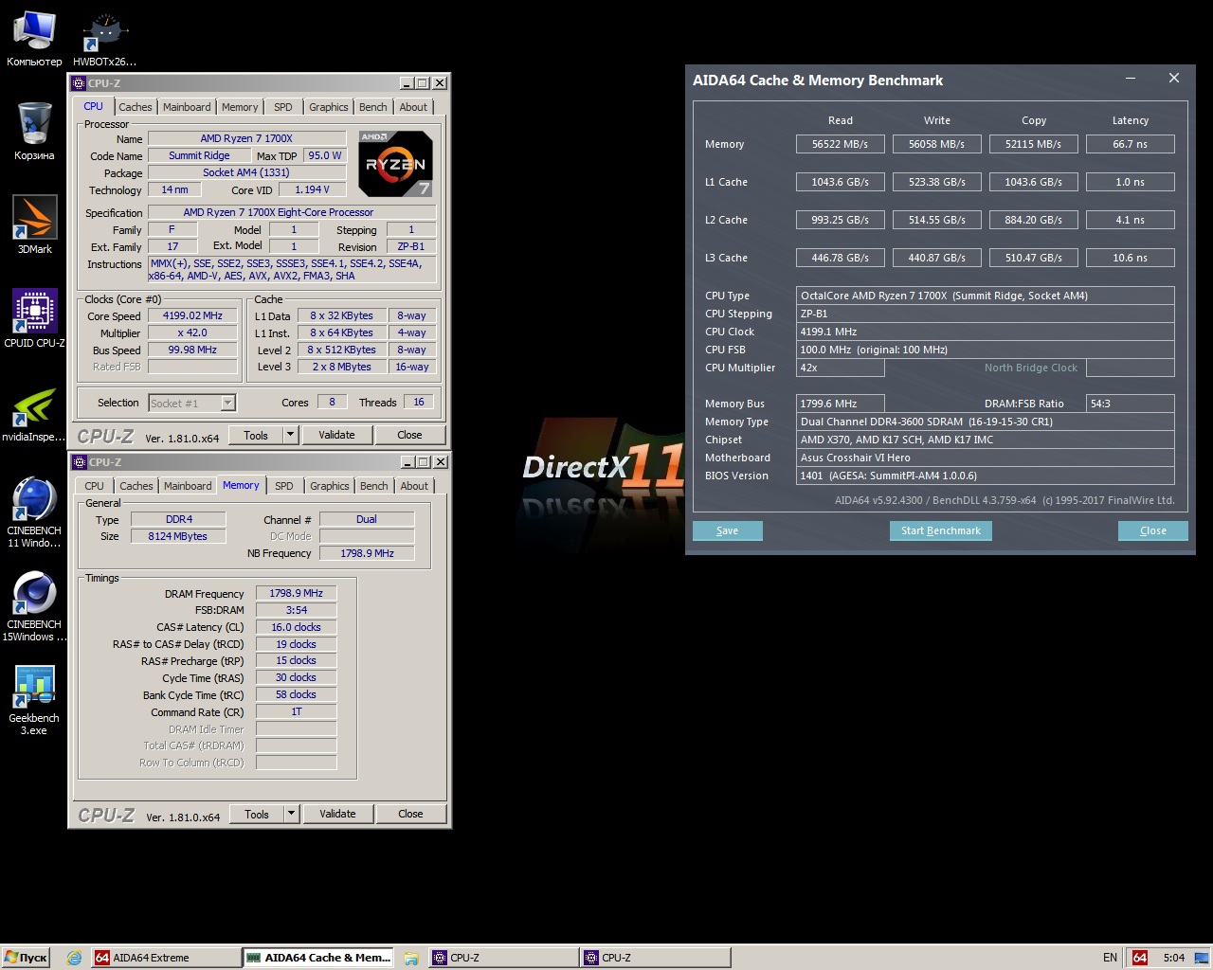This screenshot has height=970, width=1213.
Task: Expand the Tools dropdown arrow in the CPU-Z processor window
Action: pos(290,435)
